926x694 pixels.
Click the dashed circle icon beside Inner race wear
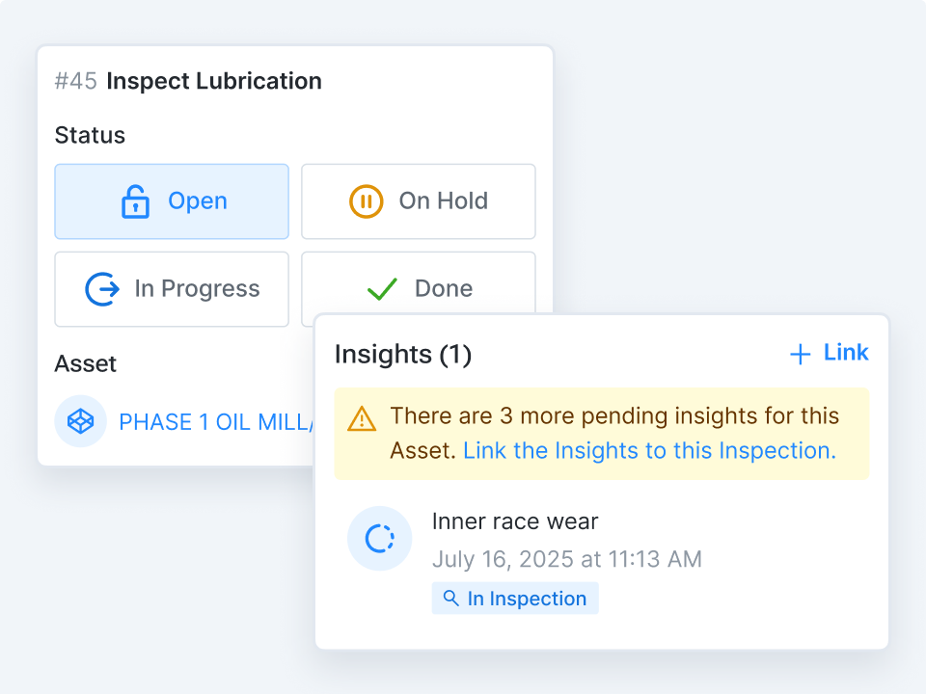(380, 538)
